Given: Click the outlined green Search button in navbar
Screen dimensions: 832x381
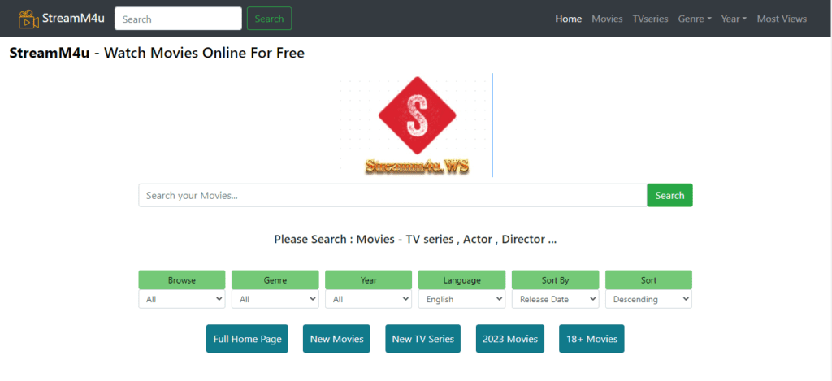Looking at the screenshot, I should point(269,19).
